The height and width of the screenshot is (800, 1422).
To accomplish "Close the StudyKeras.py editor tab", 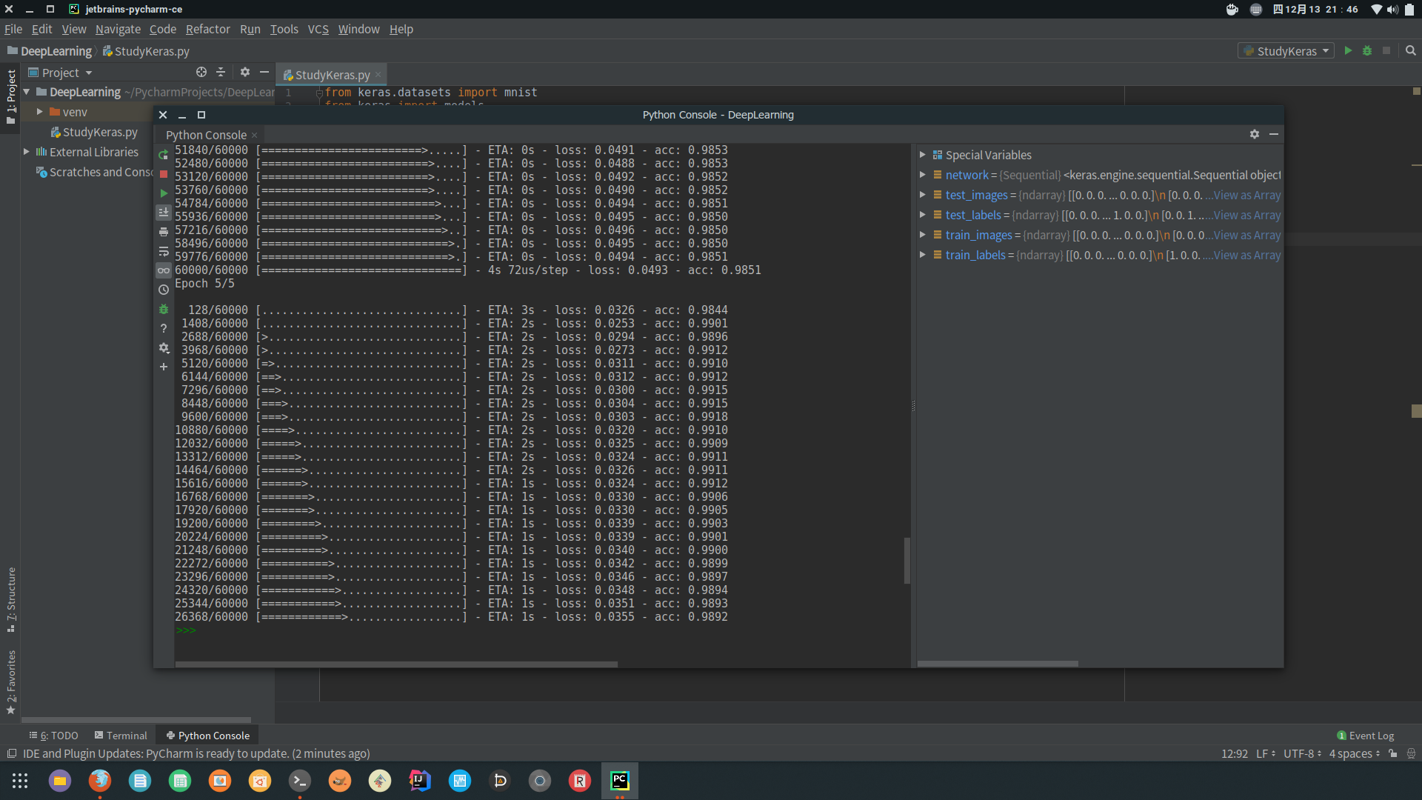I will click(378, 75).
